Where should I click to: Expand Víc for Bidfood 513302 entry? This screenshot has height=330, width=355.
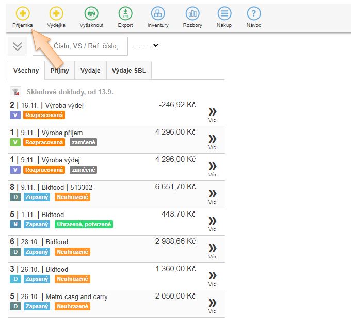[x=212, y=196]
